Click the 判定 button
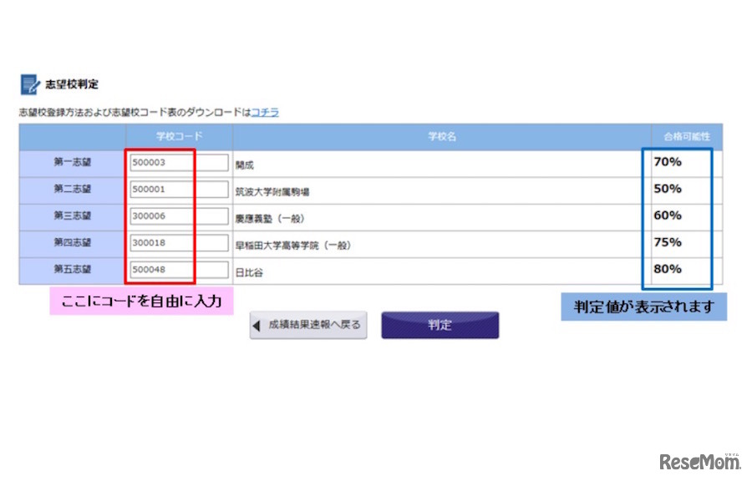The height and width of the screenshot is (481, 752). pos(440,326)
